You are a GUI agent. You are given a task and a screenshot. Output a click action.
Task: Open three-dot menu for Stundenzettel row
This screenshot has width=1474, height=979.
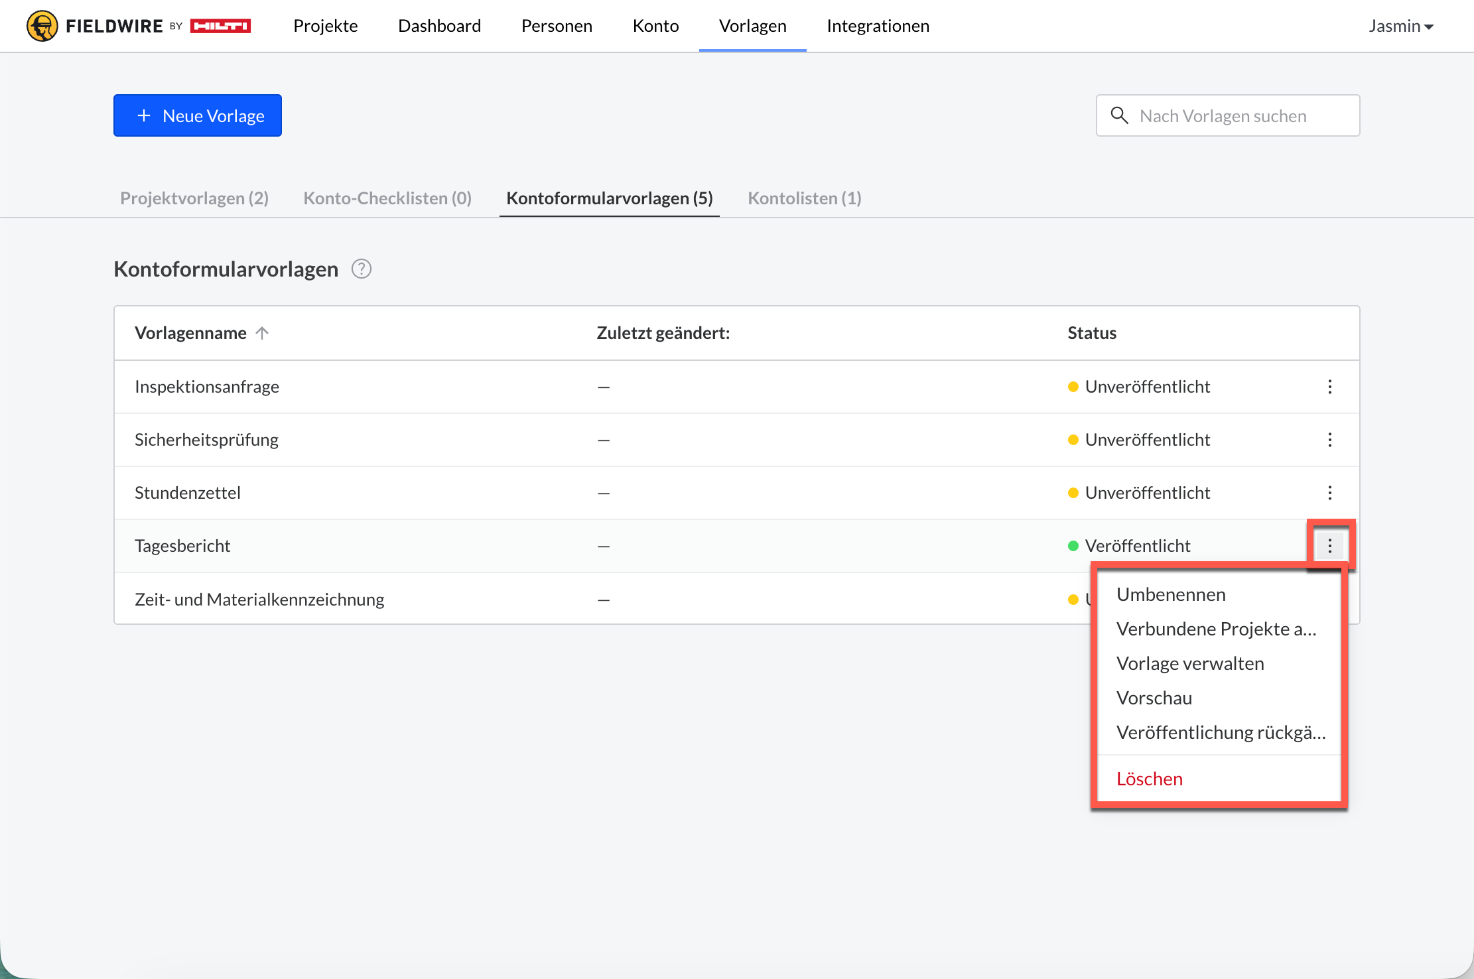[x=1329, y=493]
